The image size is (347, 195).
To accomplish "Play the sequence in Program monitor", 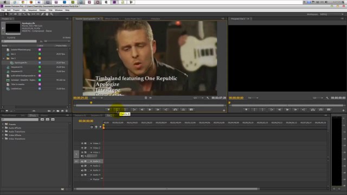I will click(x=287, y=109).
